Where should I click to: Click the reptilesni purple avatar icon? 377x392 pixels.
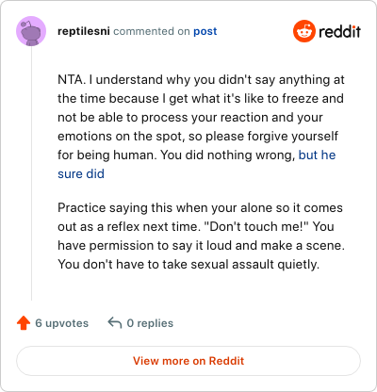pos(31,31)
